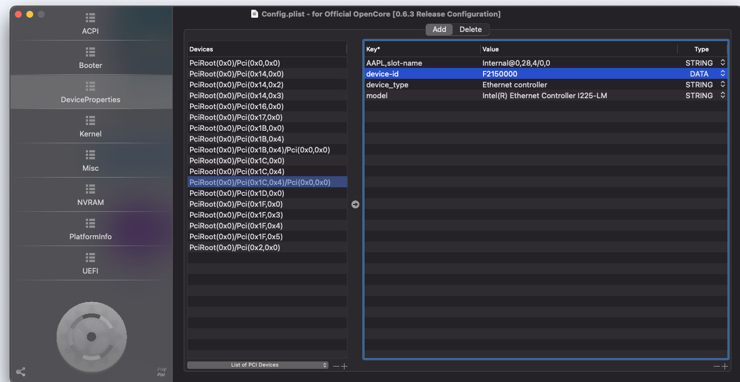The image size is (740, 382).
Task: Change the type for AAPL,slot-name
Action: coord(722,63)
